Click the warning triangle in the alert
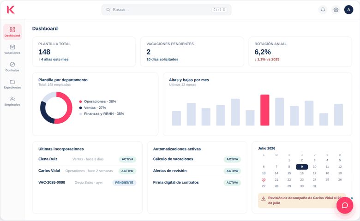360x221 pixels. (x=264, y=198)
